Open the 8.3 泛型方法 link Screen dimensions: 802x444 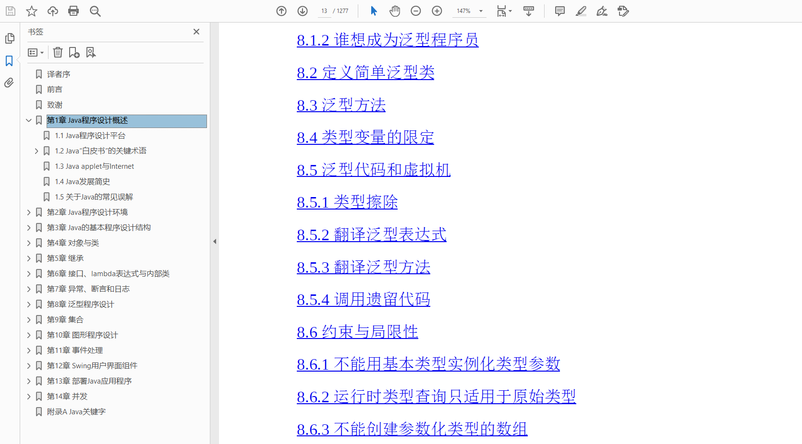click(x=341, y=105)
